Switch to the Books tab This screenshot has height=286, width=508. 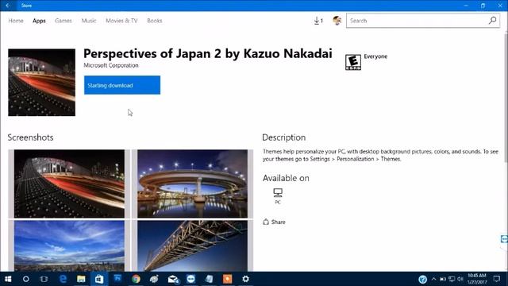point(155,21)
